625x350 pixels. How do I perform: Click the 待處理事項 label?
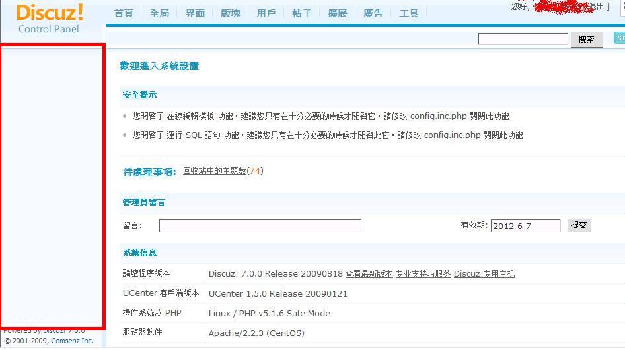pos(149,172)
